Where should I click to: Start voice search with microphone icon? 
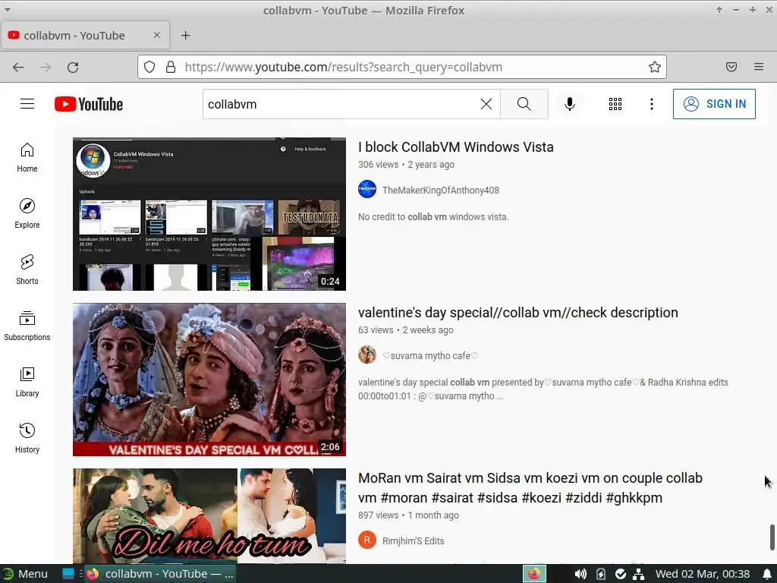tap(569, 104)
